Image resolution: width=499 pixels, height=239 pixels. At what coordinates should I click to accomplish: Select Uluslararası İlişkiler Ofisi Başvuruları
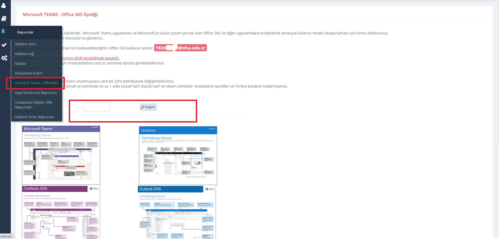[37, 105]
